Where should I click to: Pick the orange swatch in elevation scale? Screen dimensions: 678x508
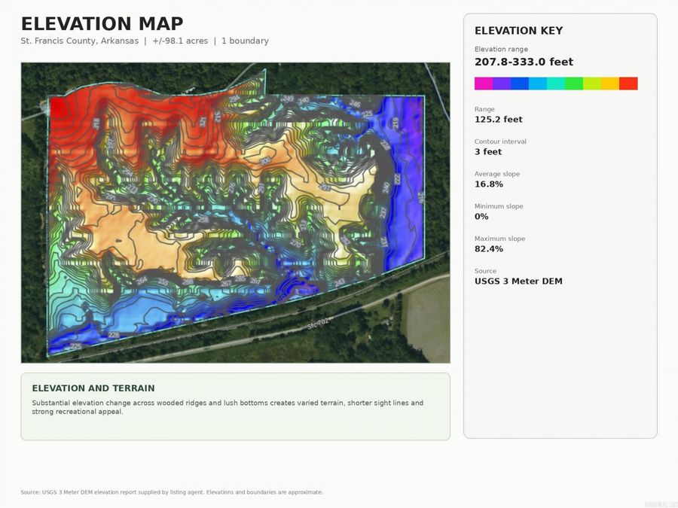coord(610,84)
